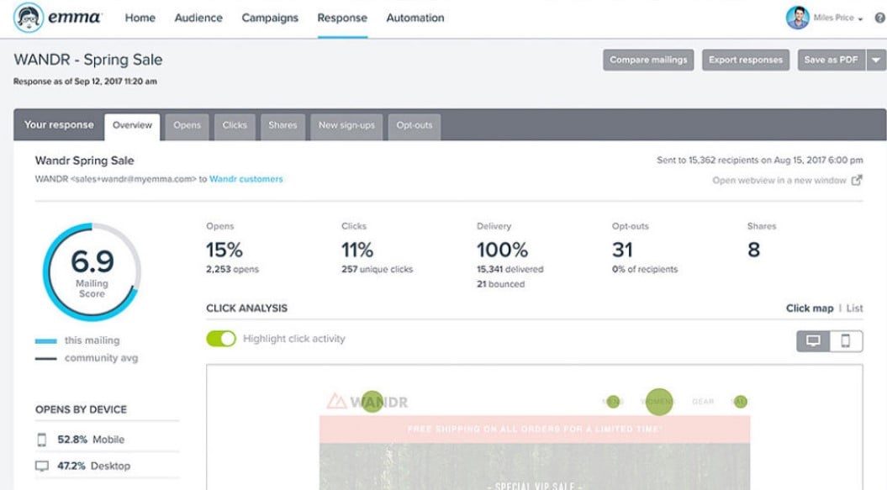Viewport: 887px width, 490px height.
Task: Open the Miles Price account menu
Action: 837,18
